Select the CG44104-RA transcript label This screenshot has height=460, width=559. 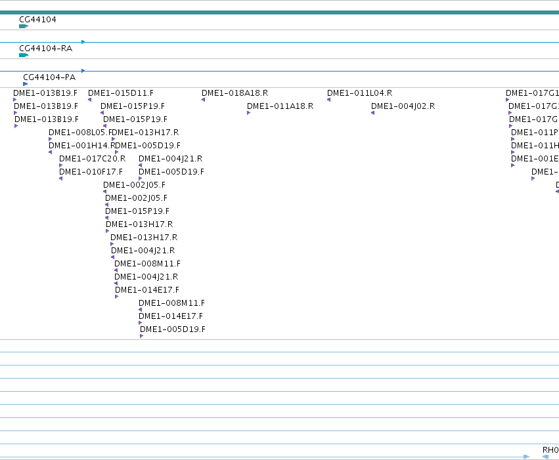coord(45,49)
